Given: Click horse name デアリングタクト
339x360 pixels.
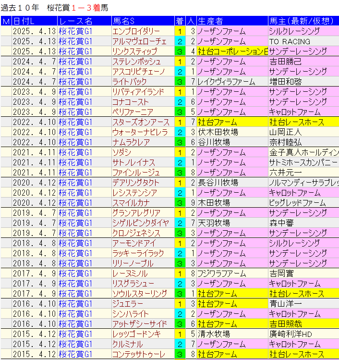Looking at the screenshot, I should coord(135,183).
